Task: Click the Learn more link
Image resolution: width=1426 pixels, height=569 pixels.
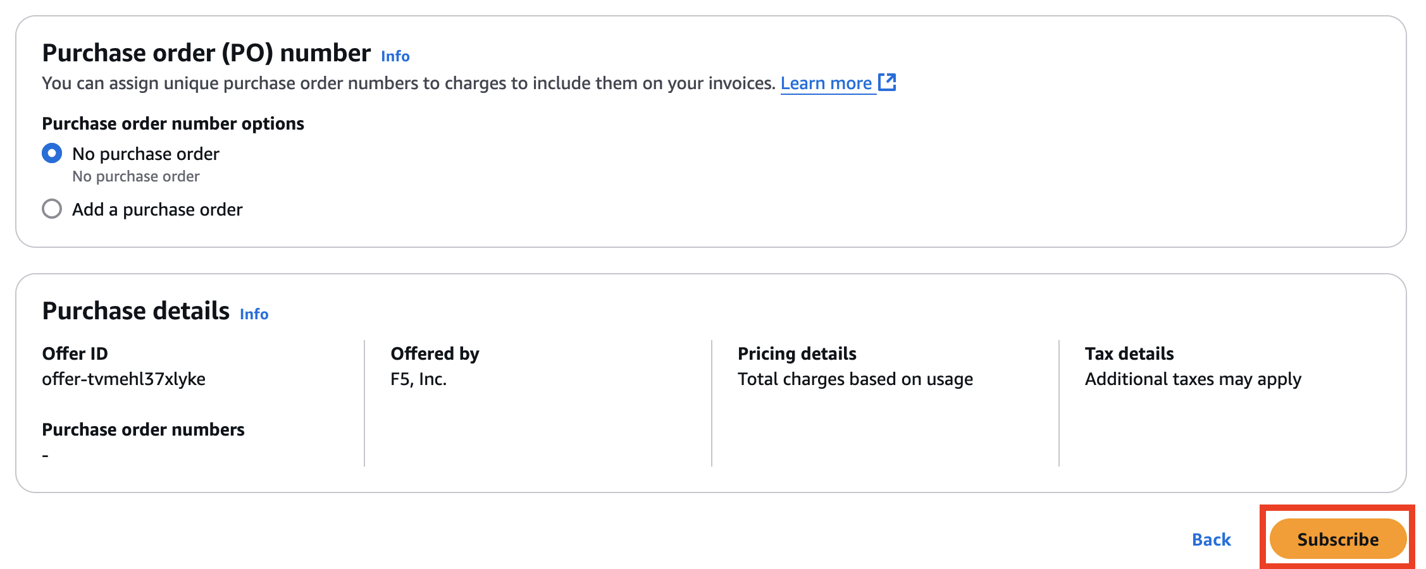Action: 826,83
